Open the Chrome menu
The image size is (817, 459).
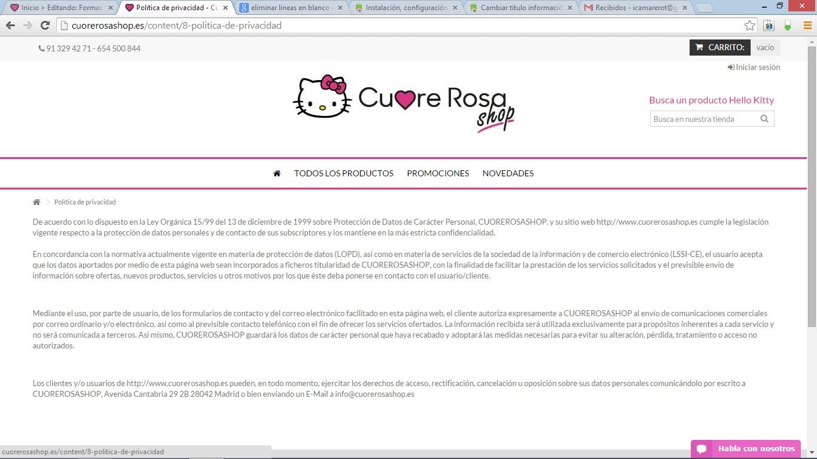(807, 25)
